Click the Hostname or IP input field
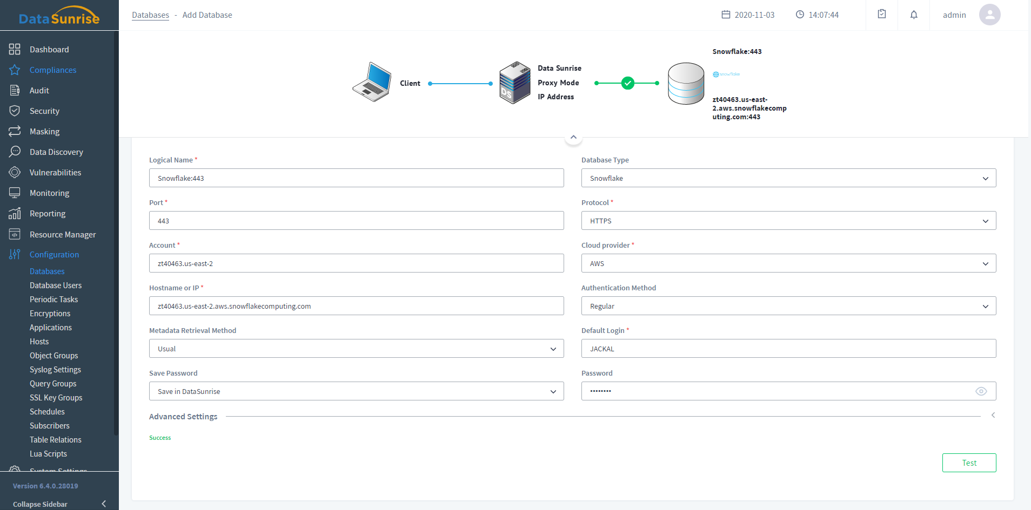The image size is (1031, 510). pyautogui.click(x=356, y=306)
